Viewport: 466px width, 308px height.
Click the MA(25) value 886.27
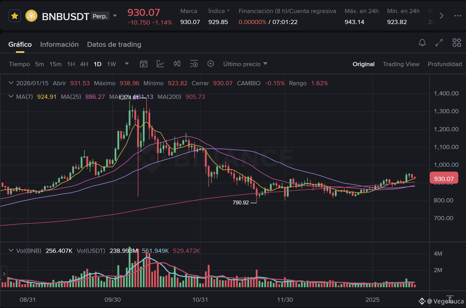click(95, 97)
